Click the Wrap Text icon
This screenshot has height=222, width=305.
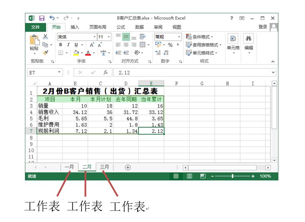[x=143, y=37]
